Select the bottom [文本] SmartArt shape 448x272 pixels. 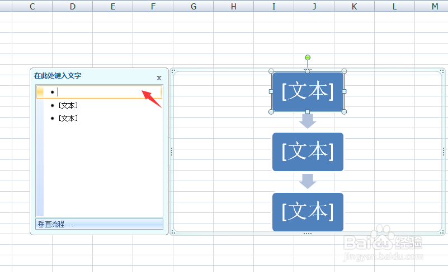pos(308,212)
